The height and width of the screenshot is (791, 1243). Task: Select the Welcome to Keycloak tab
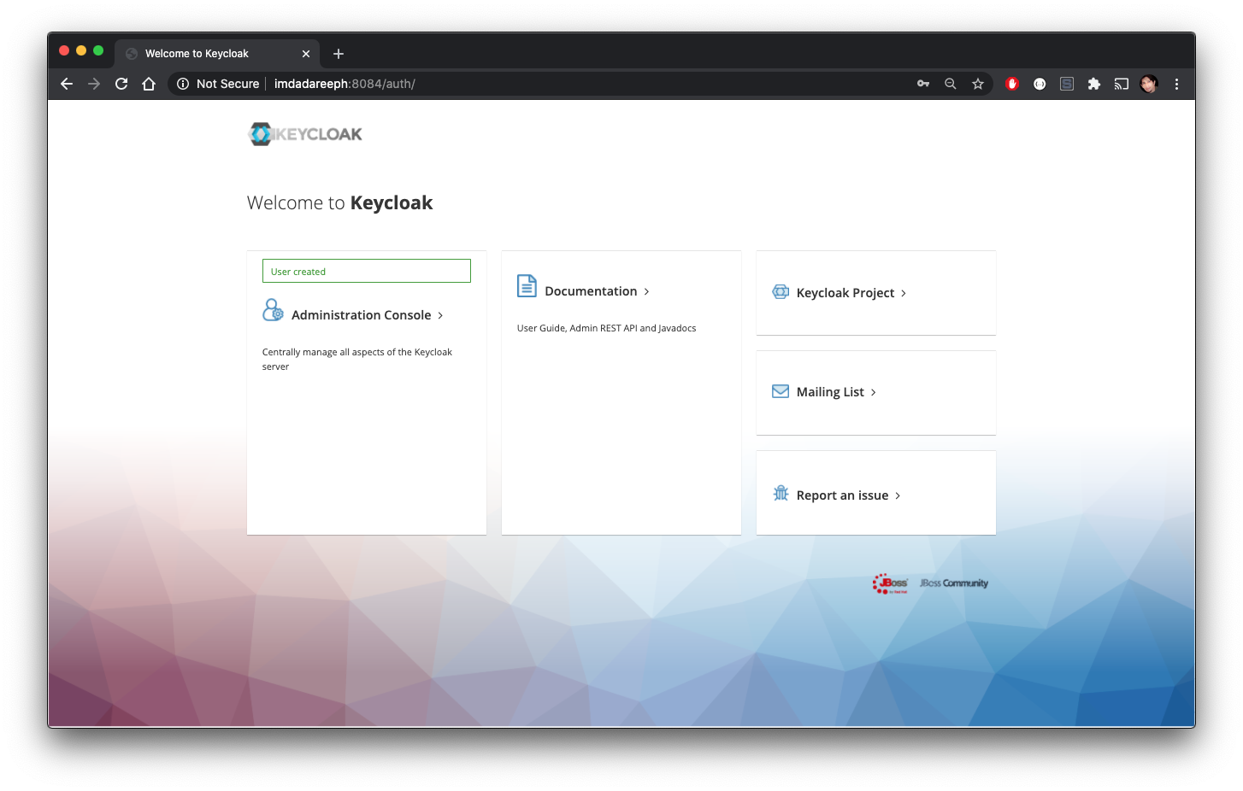(x=217, y=54)
